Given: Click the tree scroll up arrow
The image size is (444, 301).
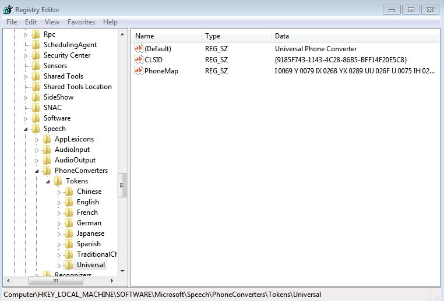Looking at the screenshot, I should pyautogui.click(x=122, y=34).
